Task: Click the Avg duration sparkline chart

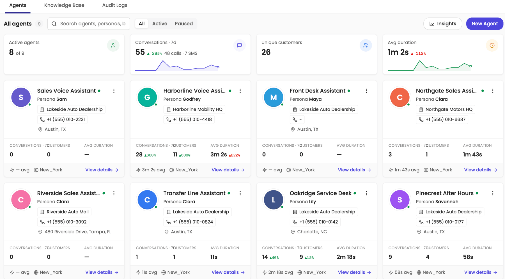Action: coord(430,65)
